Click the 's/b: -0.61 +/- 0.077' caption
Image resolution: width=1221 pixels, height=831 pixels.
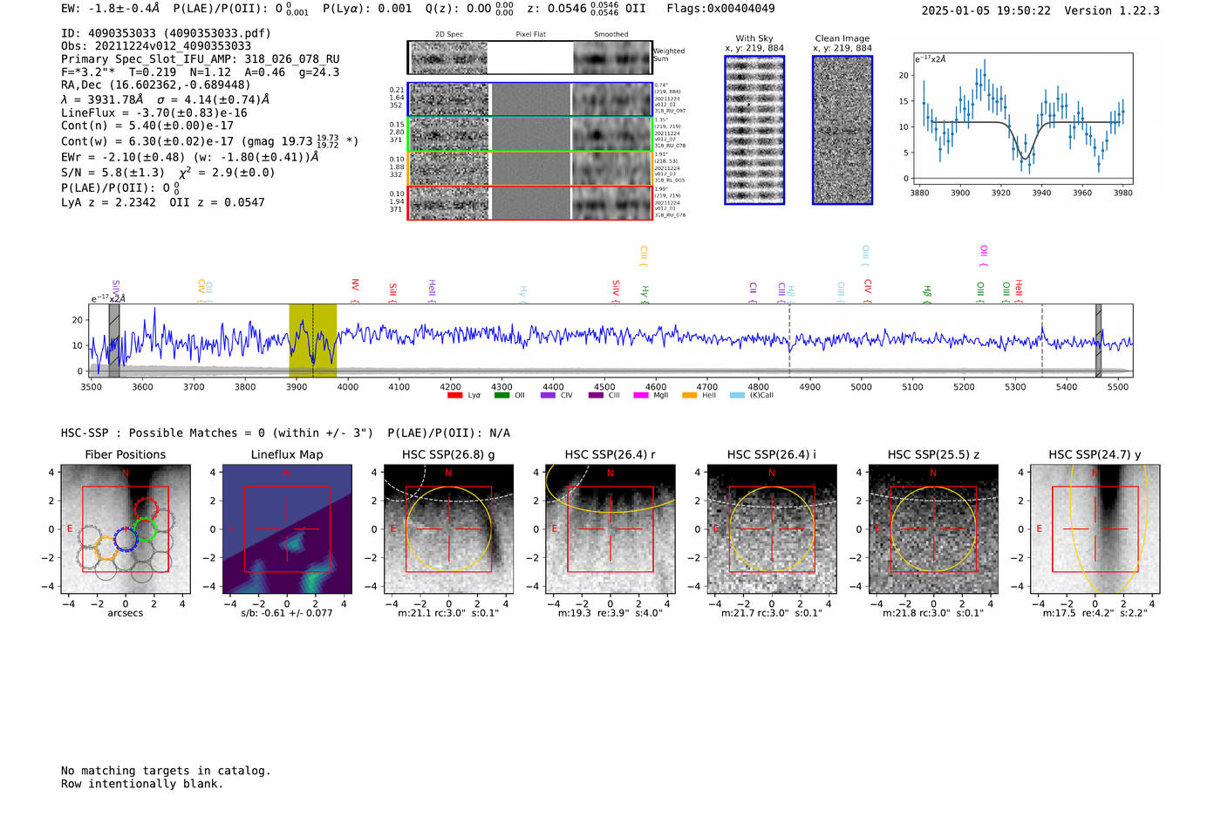[287, 613]
